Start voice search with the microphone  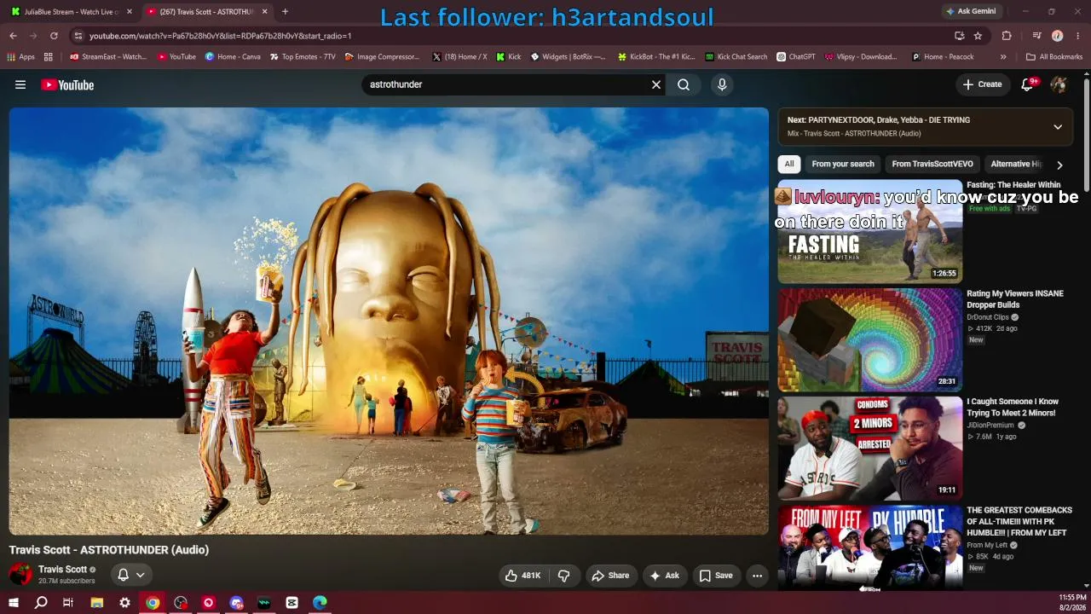click(722, 84)
